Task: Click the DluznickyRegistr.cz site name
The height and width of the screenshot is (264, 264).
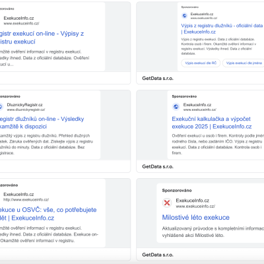Action: coord(24,105)
